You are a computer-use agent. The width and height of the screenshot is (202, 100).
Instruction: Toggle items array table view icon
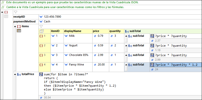pos(19,31)
